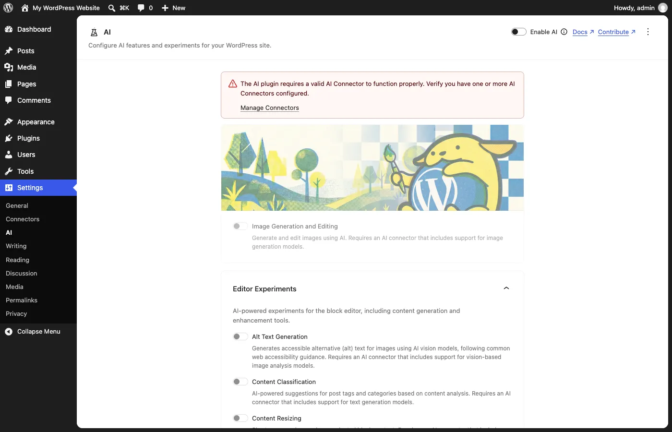Open the Contribute external link

coord(617,32)
